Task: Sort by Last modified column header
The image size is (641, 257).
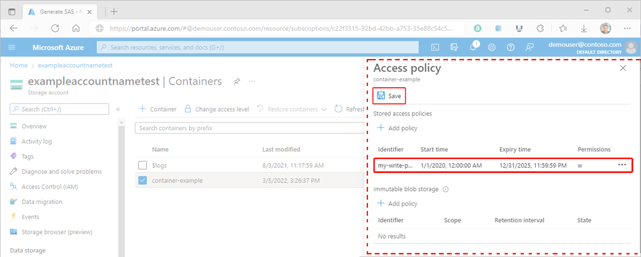Action: 281,149
